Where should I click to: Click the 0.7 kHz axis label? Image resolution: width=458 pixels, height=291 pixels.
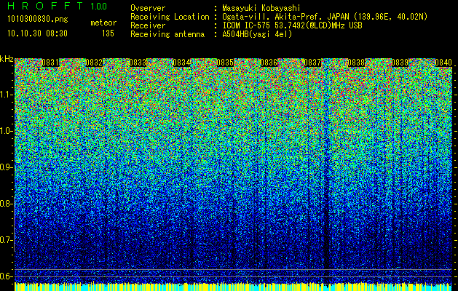coord(6,240)
